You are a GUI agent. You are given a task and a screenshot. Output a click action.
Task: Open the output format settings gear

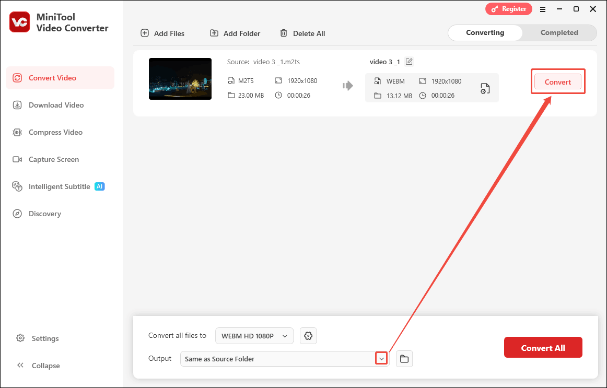point(308,336)
